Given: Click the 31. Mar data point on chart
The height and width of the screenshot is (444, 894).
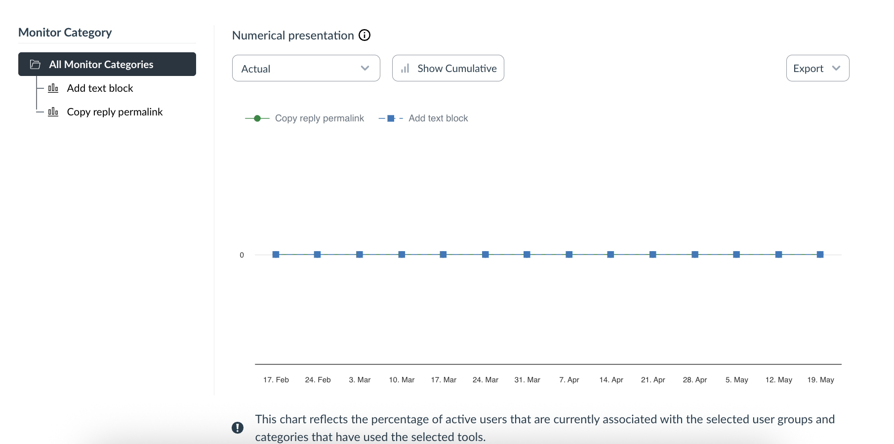Looking at the screenshot, I should coord(527,255).
